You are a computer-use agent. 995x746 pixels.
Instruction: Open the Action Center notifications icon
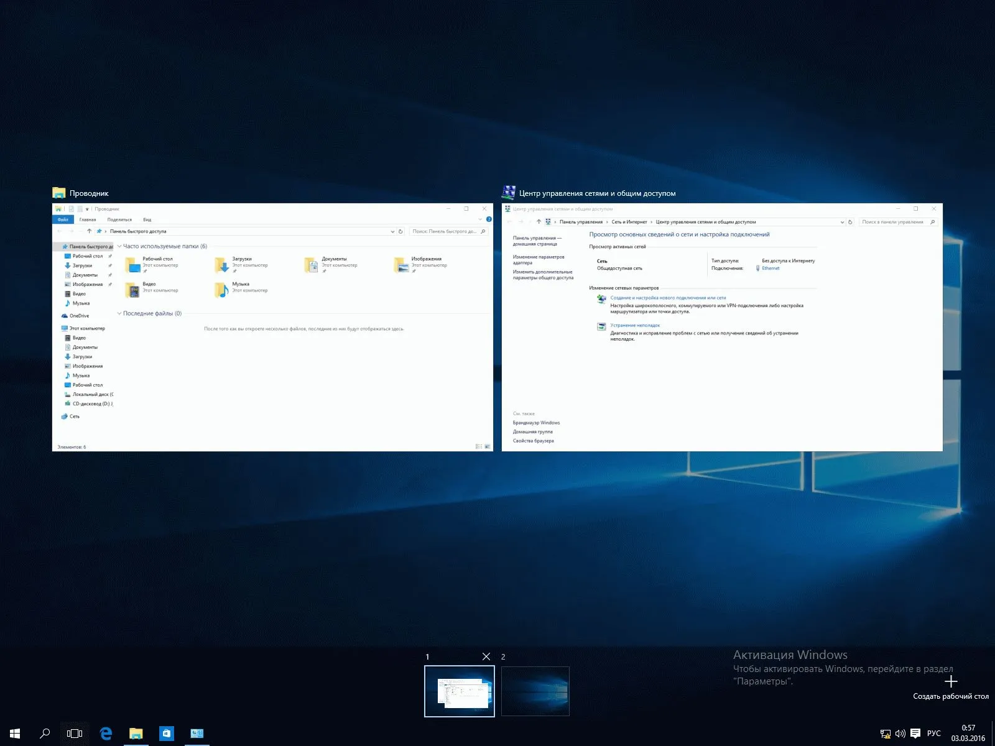coord(915,734)
